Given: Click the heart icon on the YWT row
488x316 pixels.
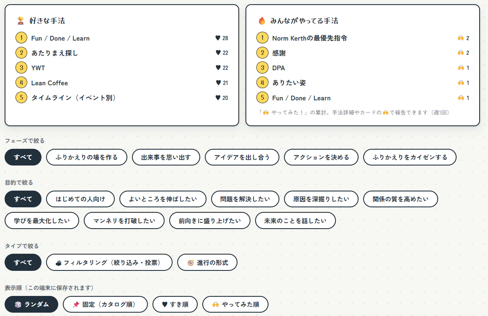Looking at the screenshot, I should [218, 67].
